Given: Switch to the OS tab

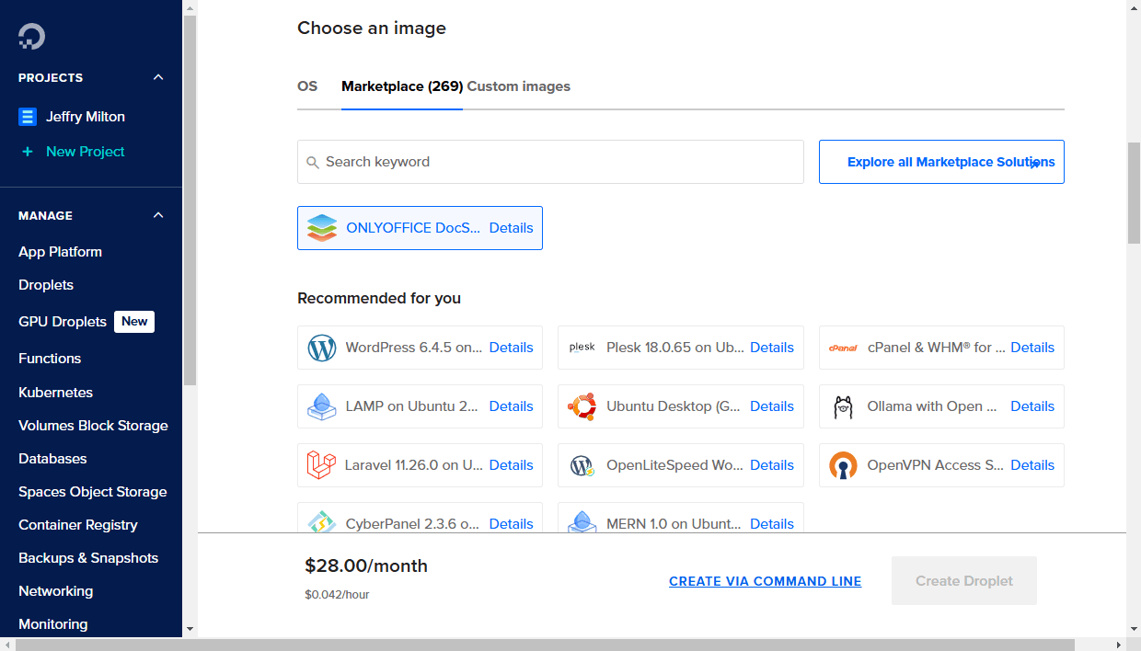Looking at the screenshot, I should [307, 86].
